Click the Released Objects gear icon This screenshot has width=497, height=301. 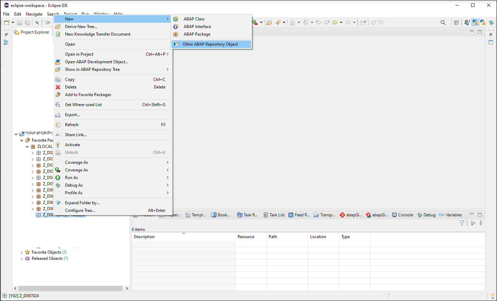click(x=27, y=258)
